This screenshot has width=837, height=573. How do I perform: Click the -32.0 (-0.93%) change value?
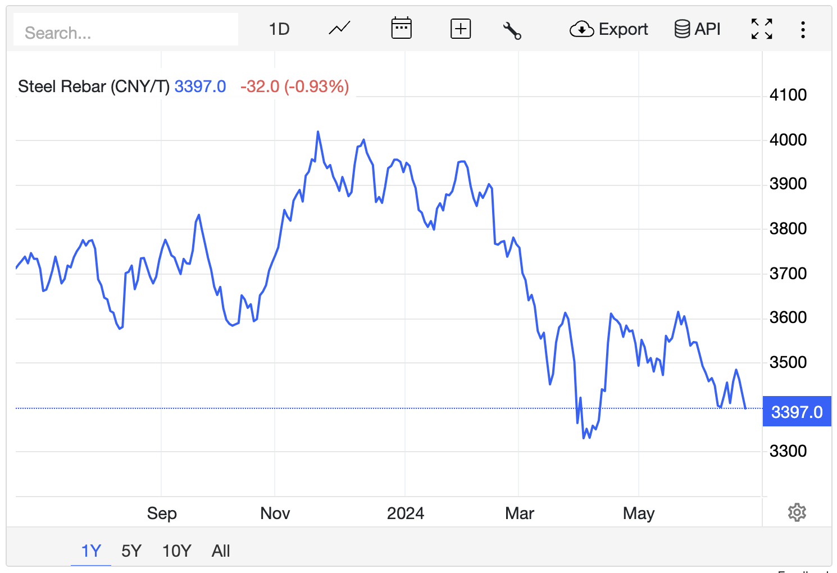coord(294,87)
